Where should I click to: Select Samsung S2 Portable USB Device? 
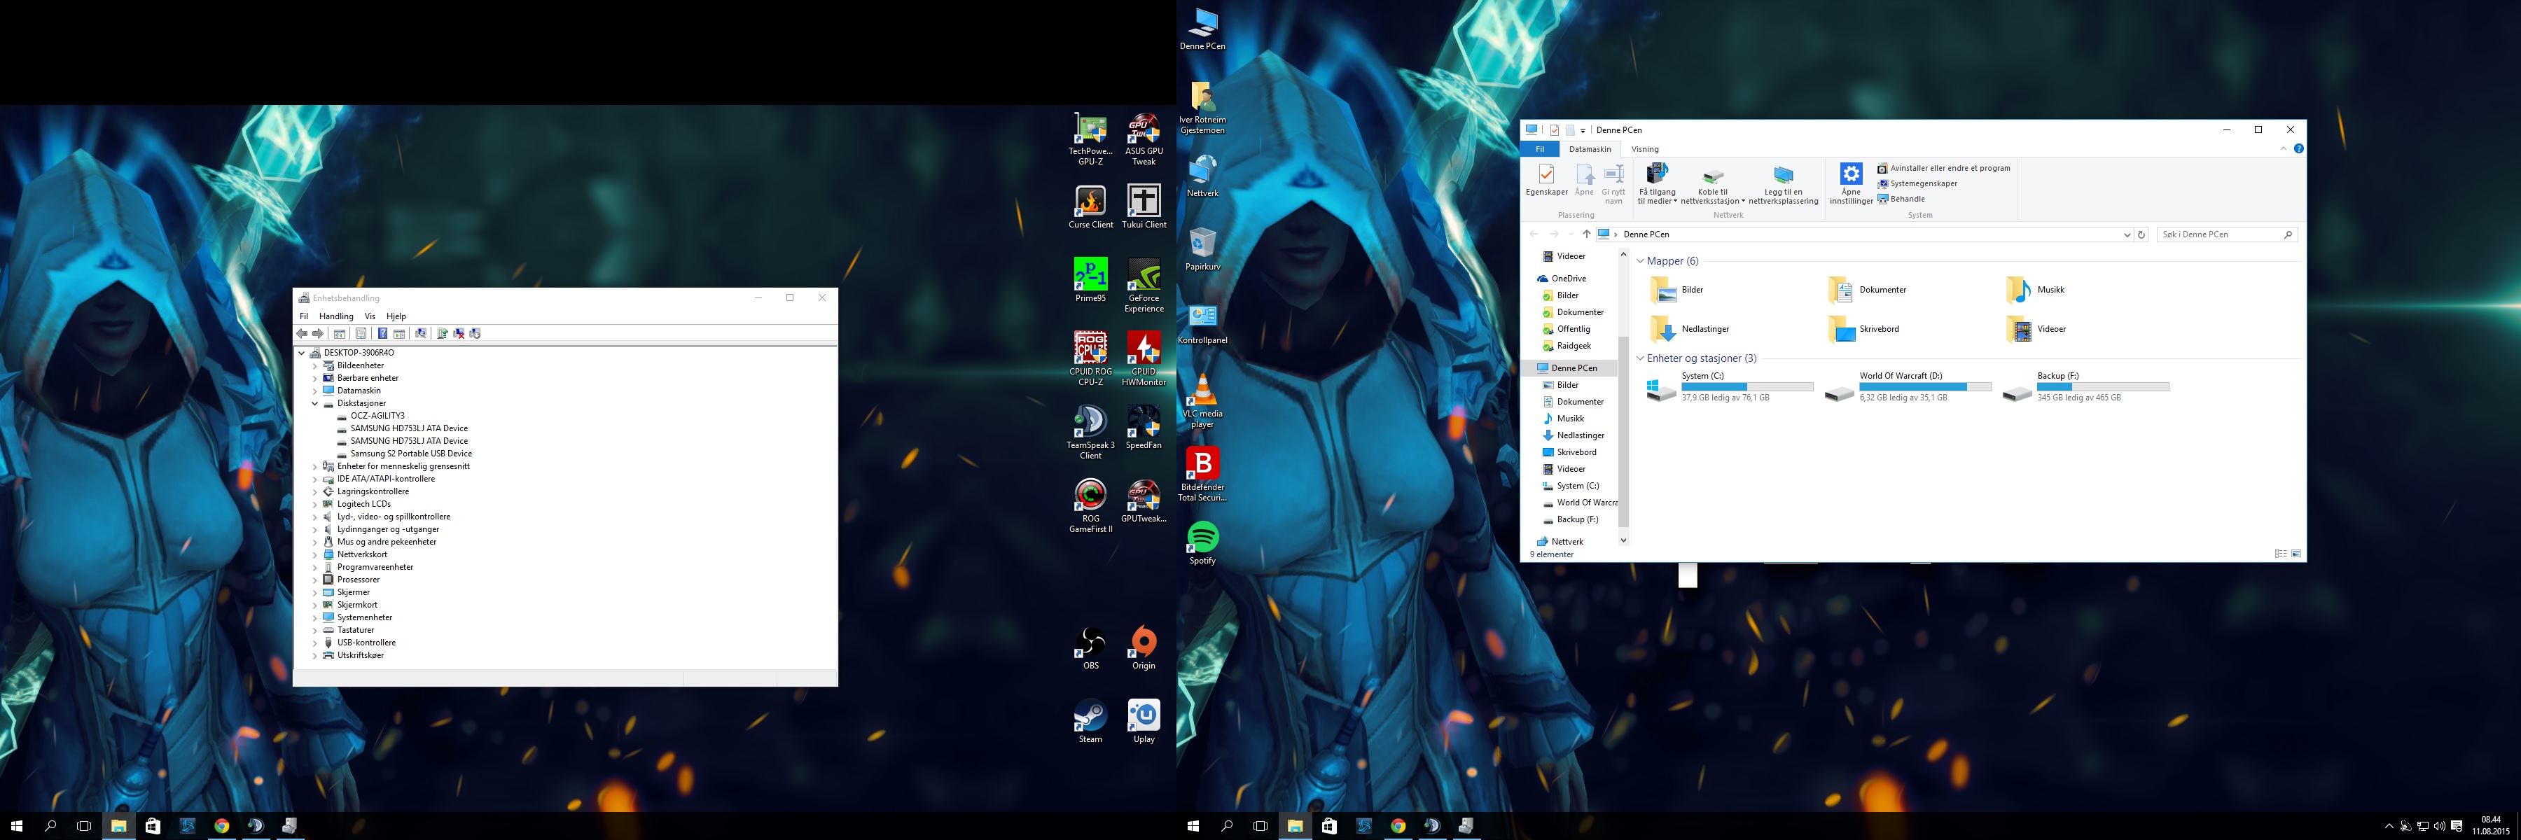[x=411, y=454]
